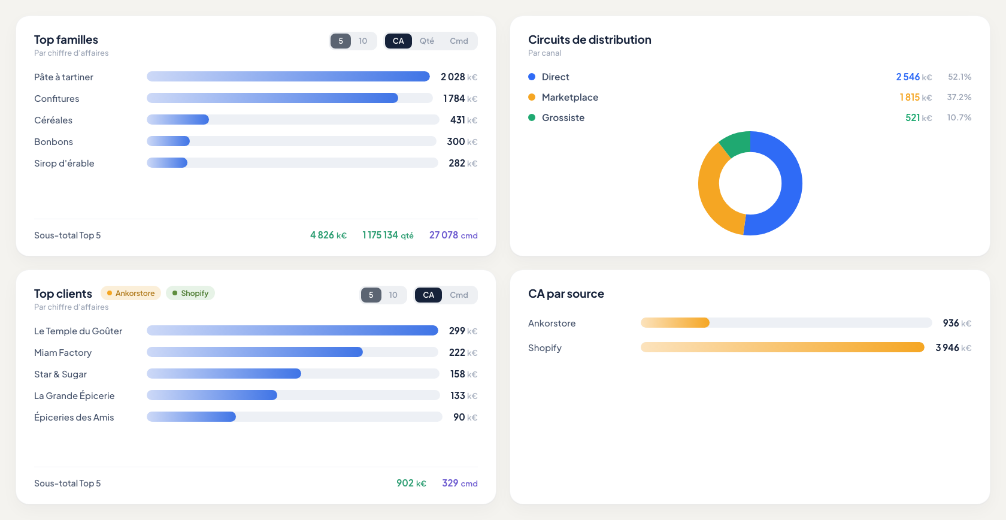The width and height of the screenshot is (1006, 520).
Task: Click the Épiceries des Amis bar
Action: point(191,417)
